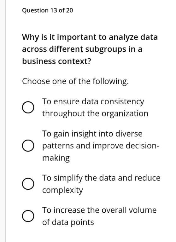Click the 'business context?' heading line
Viewport: 176px width, 242px height.
tap(57, 61)
